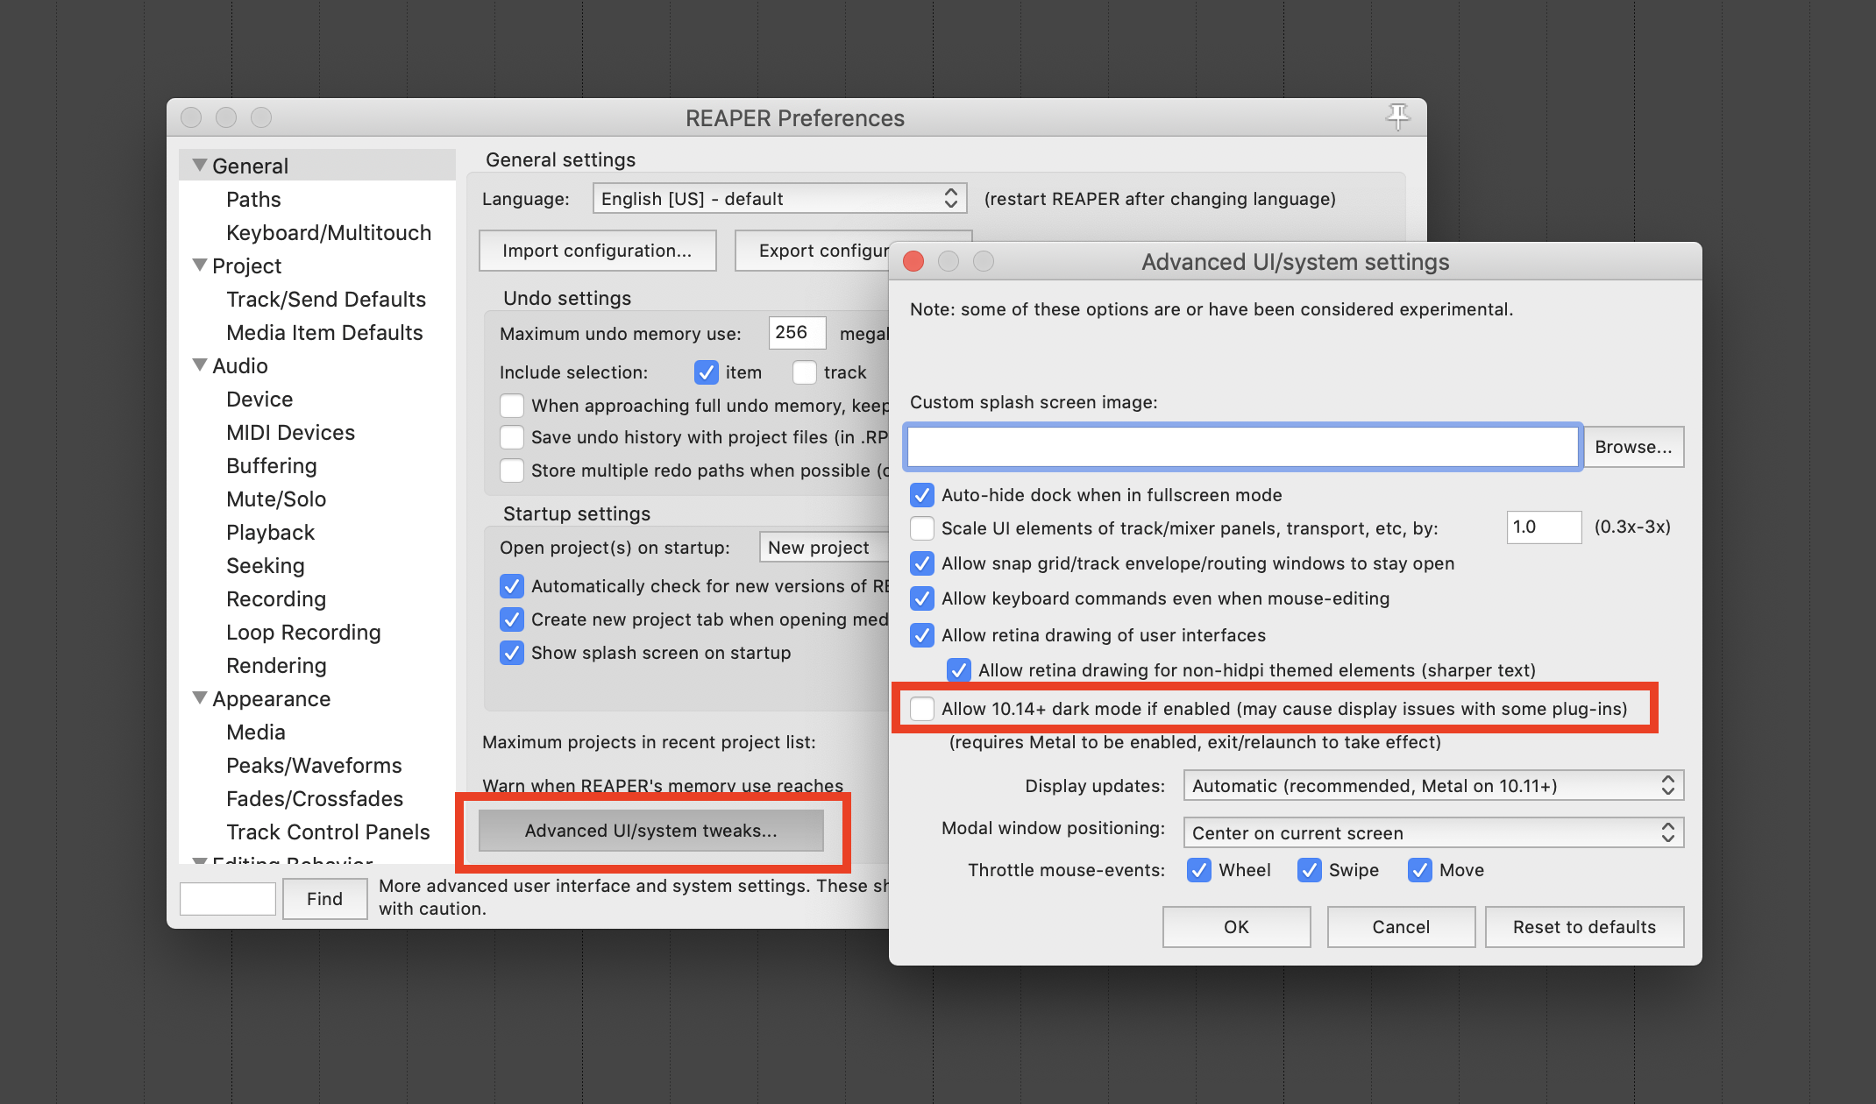Viewport: 1876px width, 1104px height.
Task: Close the Advanced UI/system settings dialog
Action: pos(913,261)
